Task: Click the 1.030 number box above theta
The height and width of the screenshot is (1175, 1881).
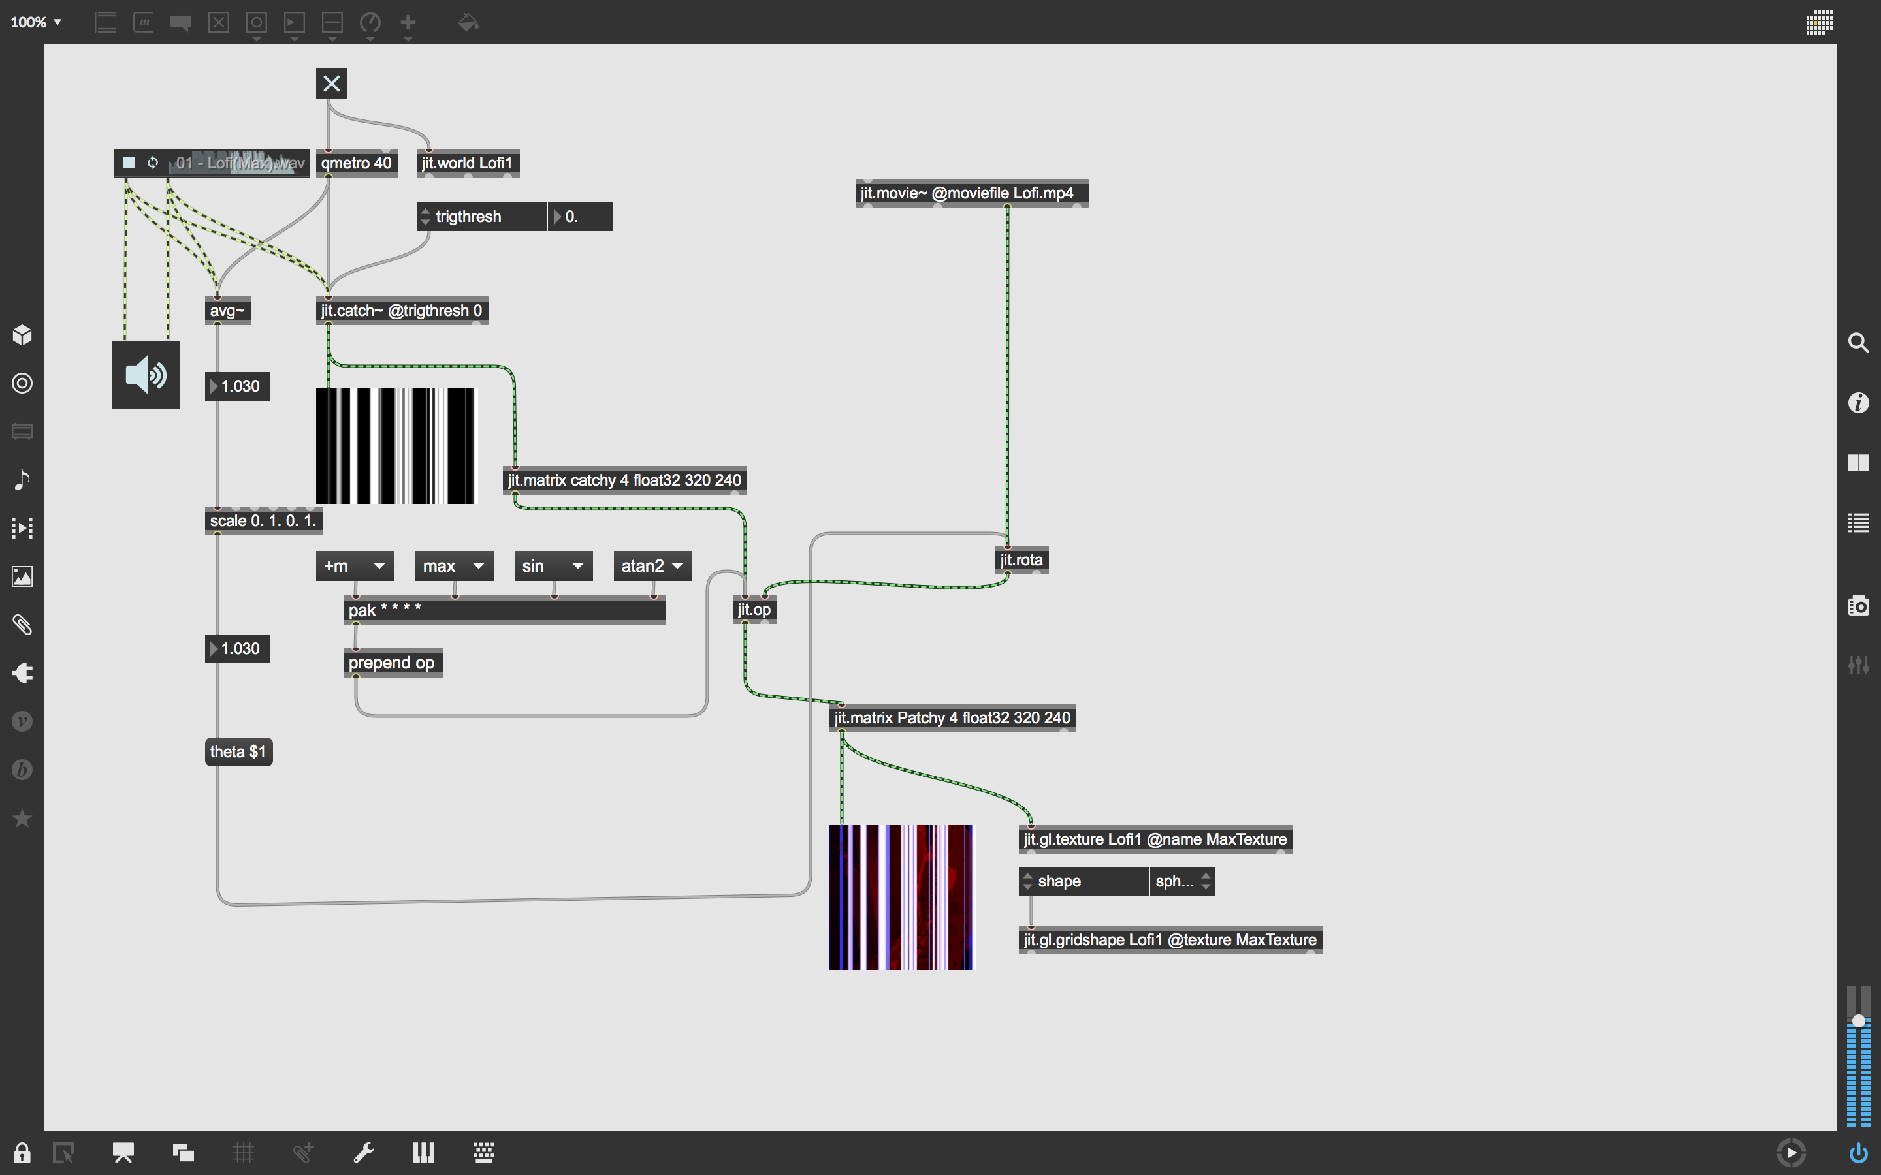Action: point(238,649)
